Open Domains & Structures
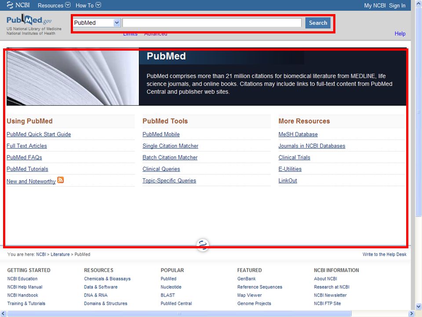The height and width of the screenshot is (317, 422). [x=105, y=303]
